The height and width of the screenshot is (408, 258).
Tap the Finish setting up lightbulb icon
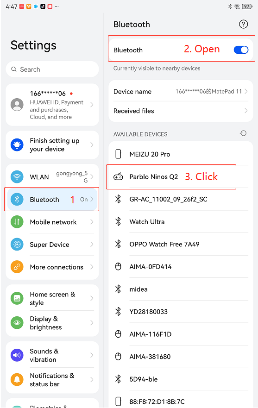[17, 144]
